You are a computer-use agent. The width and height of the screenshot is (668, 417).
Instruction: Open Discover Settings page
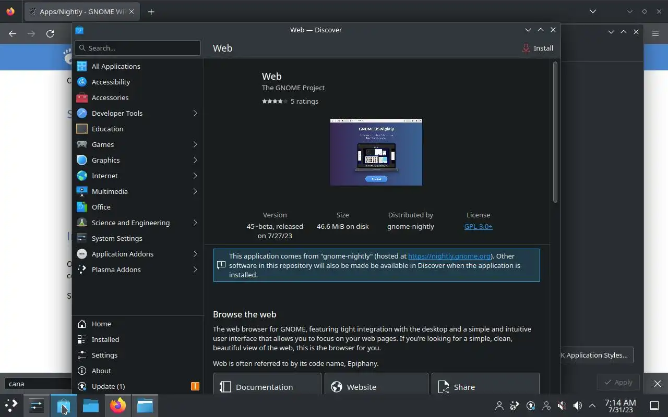point(138,355)
